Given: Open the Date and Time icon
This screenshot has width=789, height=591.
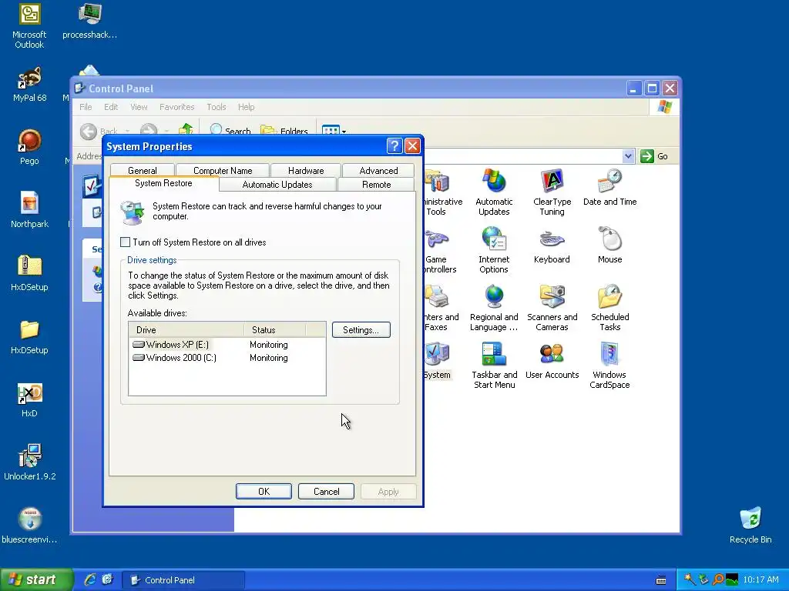Looking at the screenshot, I should (x=610, y=188).
